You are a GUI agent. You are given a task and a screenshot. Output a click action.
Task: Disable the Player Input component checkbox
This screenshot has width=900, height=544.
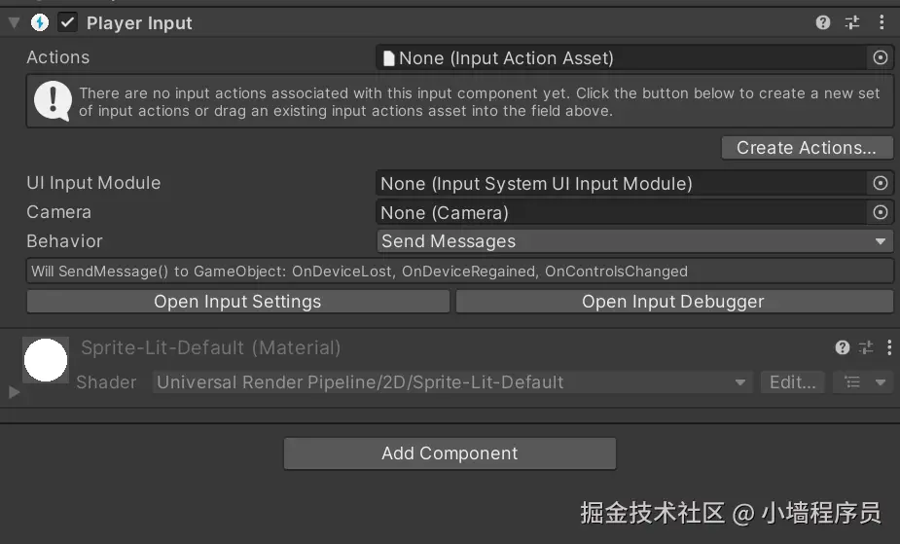tap(68, 22)
